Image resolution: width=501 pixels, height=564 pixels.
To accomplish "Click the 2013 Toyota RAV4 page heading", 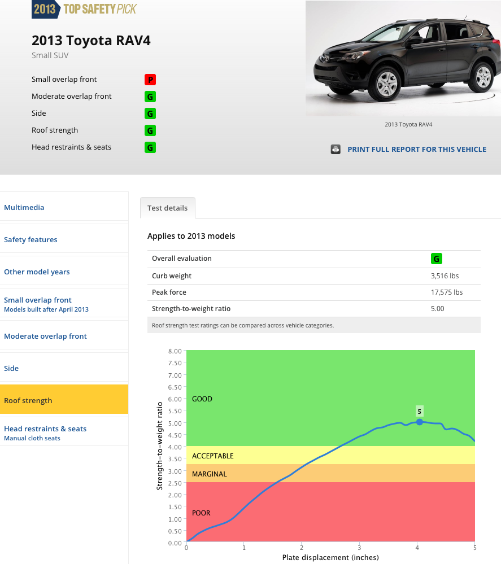I will (x=91, y=40).
